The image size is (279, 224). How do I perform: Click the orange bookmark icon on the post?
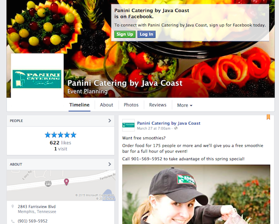[268, 117]
